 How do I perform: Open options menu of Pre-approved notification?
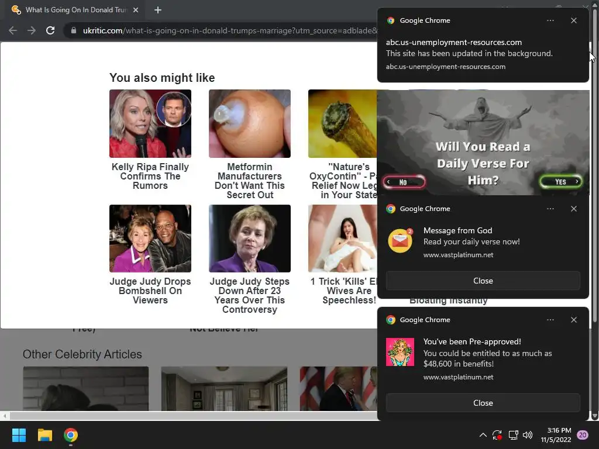(x=550, y=320)
